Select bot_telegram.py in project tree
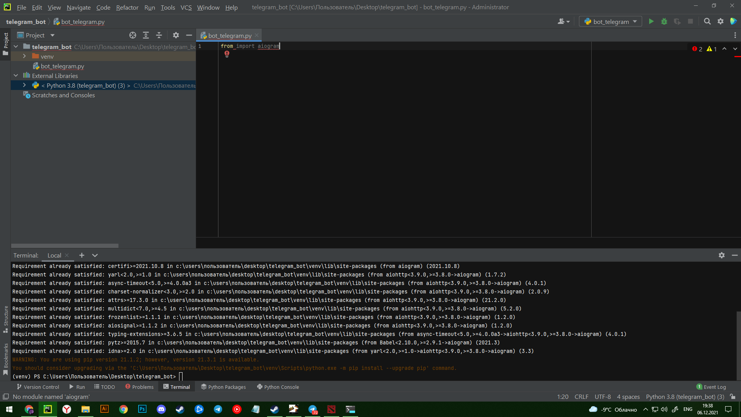The image size is (741, 417). (63, 66)
